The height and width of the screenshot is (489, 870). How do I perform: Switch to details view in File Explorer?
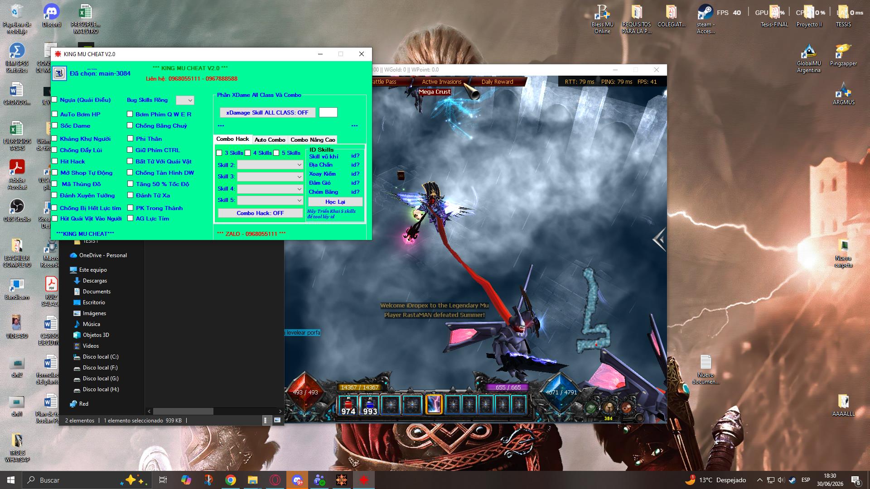(x=266, y=420)
